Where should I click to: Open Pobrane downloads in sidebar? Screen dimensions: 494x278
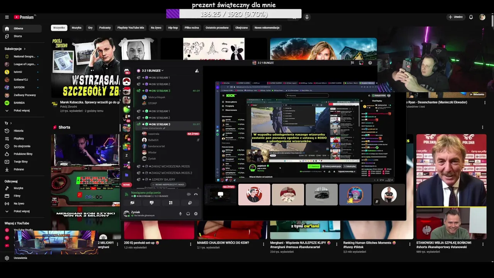click(x=21, y=170)
